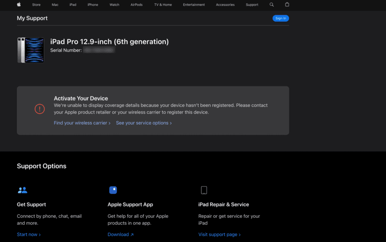Open the shopping bag icon
Screen dimensions: 386x242
287,4
